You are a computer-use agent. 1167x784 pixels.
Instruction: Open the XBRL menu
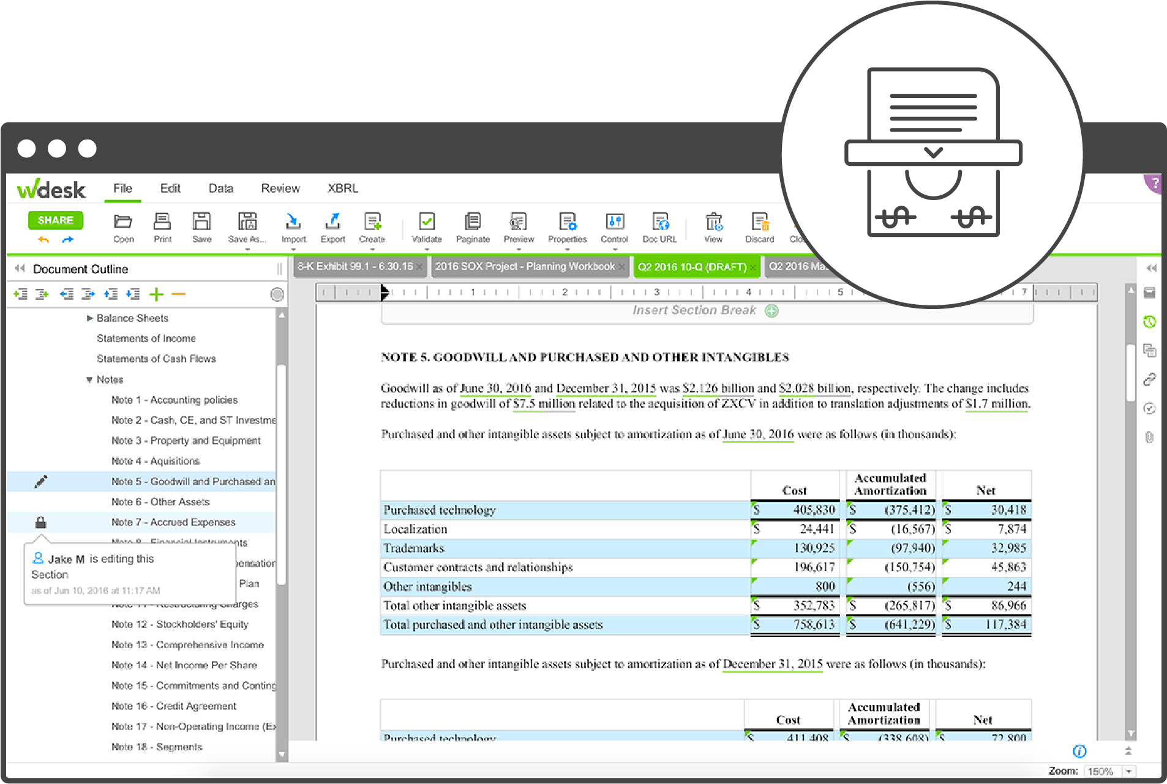pos(342,189)
